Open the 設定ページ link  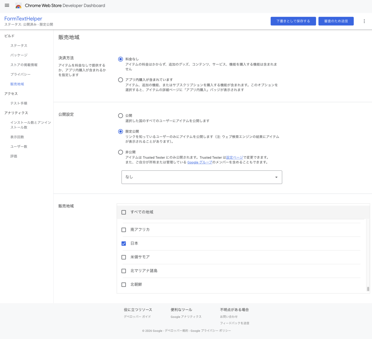pos(235,157)
